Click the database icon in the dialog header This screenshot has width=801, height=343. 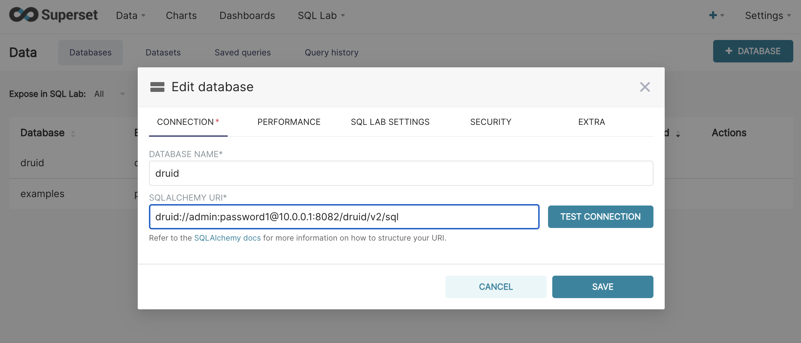158,87
